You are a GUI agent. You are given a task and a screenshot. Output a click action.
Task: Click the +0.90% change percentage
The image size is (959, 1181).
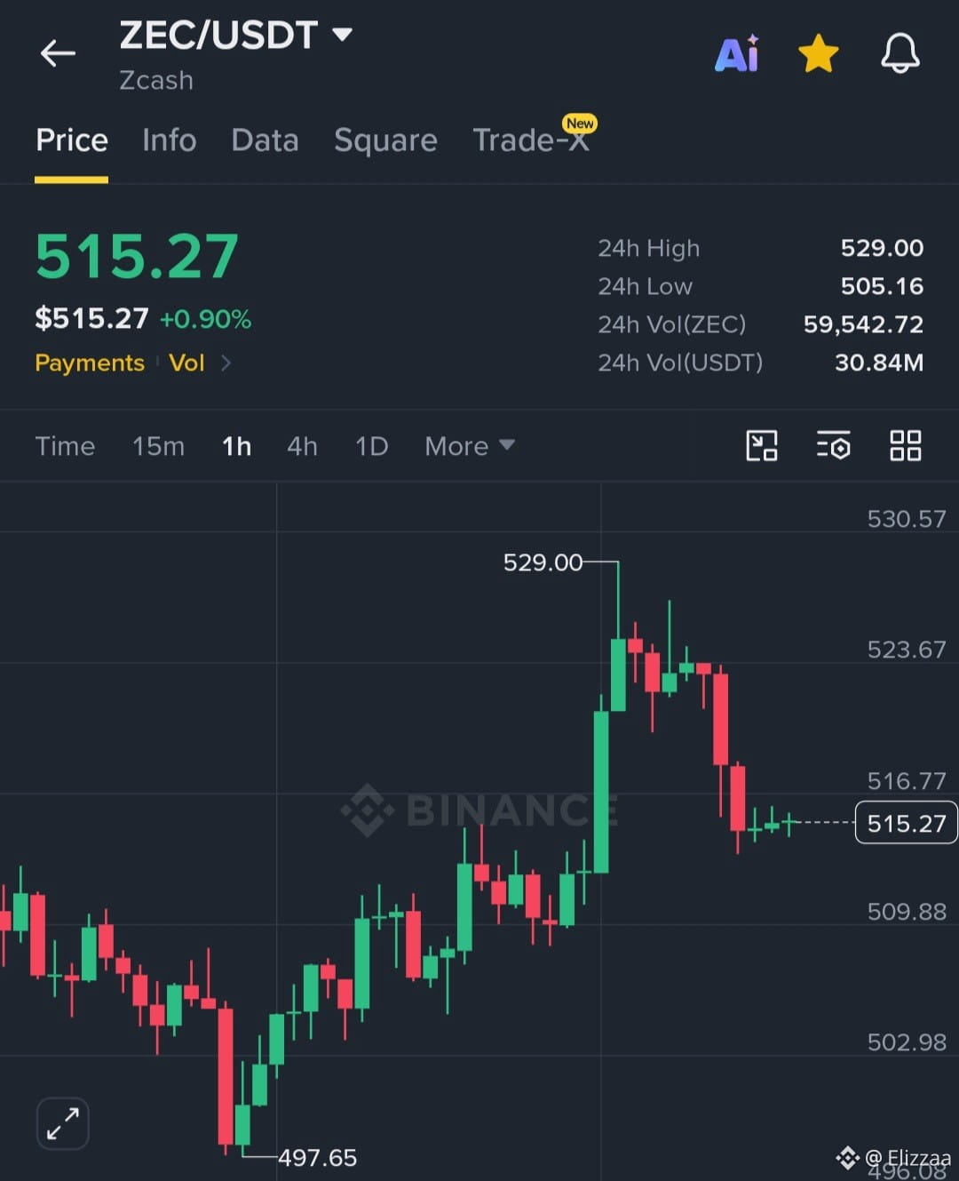[205, 319]
